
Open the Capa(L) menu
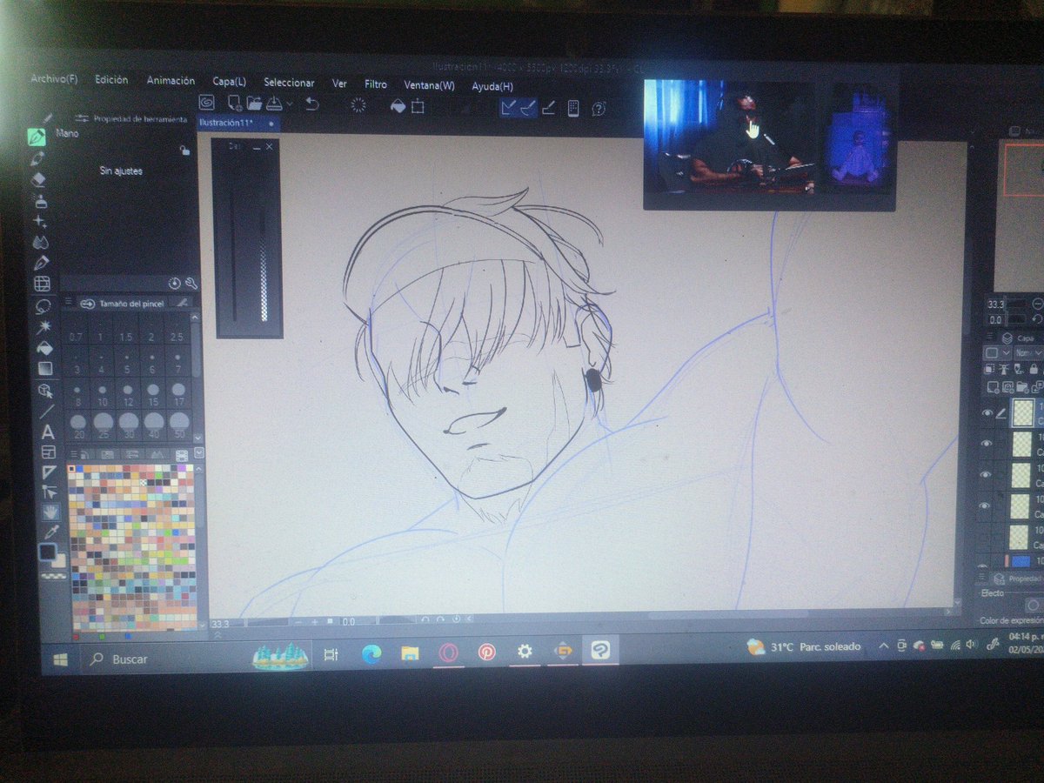point(229,82)
